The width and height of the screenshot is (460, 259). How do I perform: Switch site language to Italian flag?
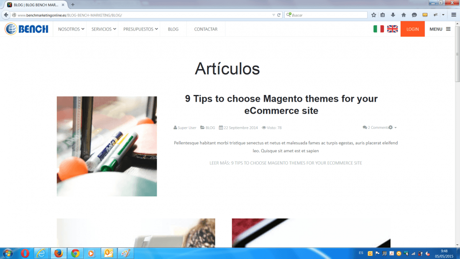click(x=378, y=29)
